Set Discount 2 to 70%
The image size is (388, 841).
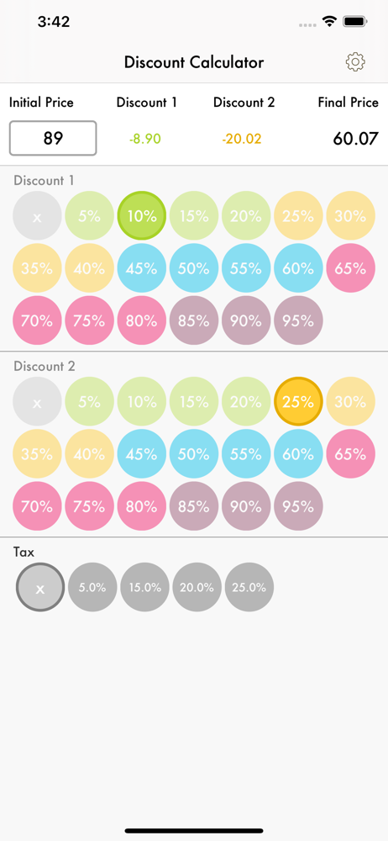(x=37, y=505)
